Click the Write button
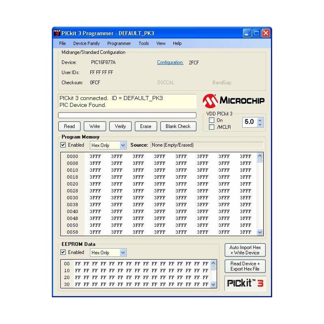Viewport: 324px width, 324px height. click(95, 126)
